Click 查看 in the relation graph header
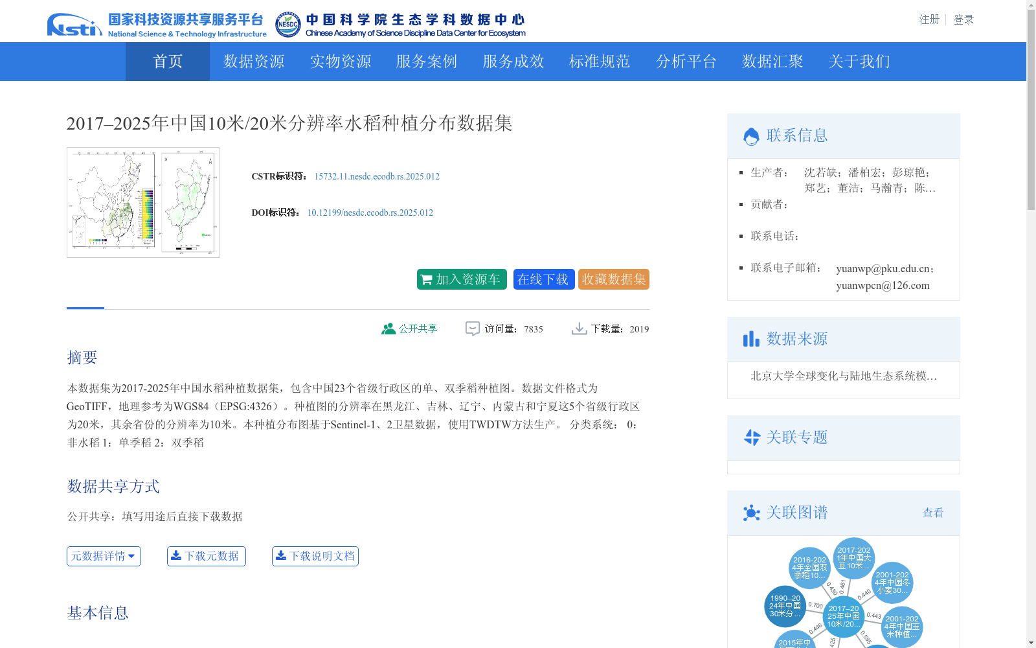The width and height of the screenshot is (1036, 648). click(933, 513)
